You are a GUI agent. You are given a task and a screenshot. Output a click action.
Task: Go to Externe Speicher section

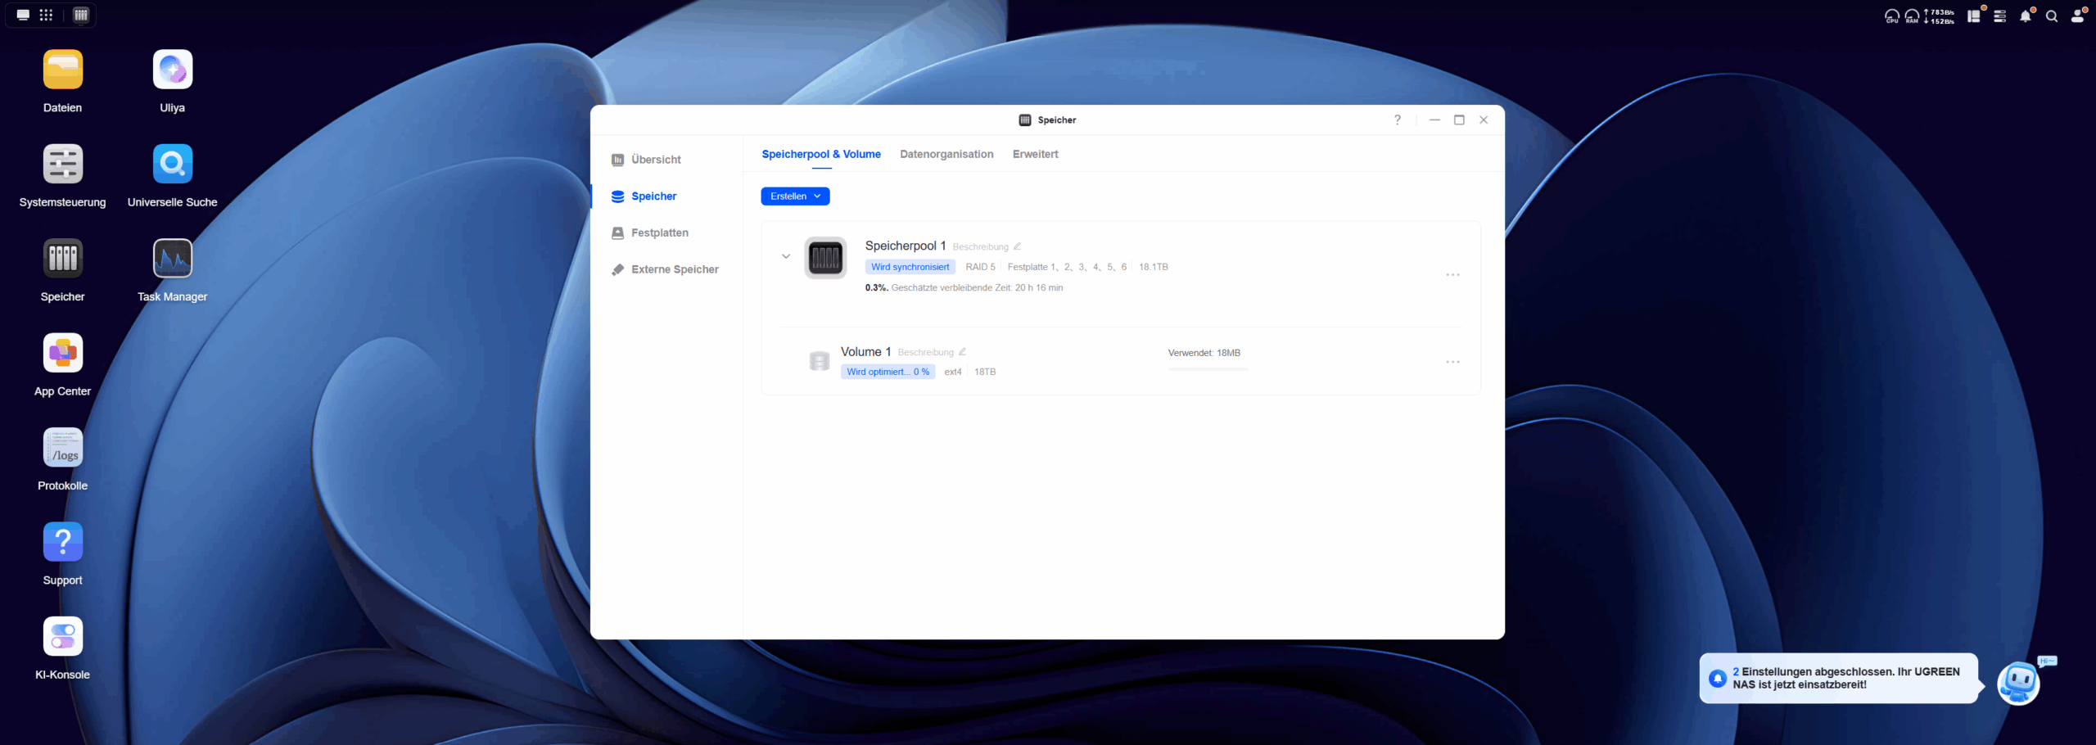click(x=675, y=269)
